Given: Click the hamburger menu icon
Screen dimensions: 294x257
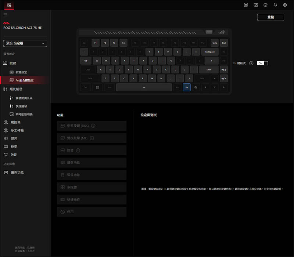Looking at the screenshot, I should [x=5, y=15].
